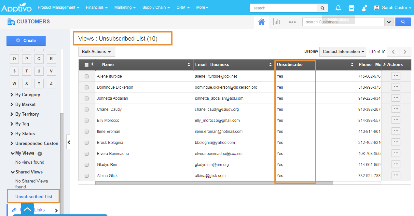Open the Financials menu
Image resolution: width=414 pixels, height=216 pixels.
[x=97, y=7]
